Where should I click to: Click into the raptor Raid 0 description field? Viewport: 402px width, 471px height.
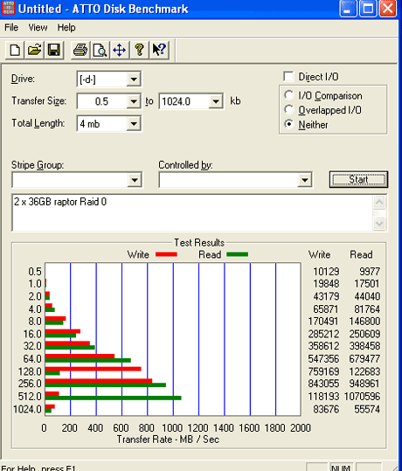point(192,212)
